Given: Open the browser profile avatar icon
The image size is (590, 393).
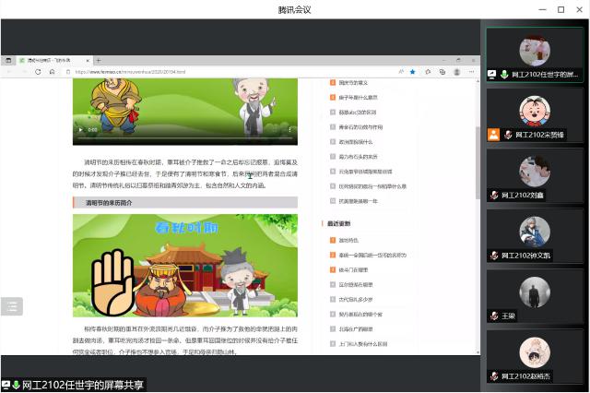Looking at the screenshot, I should pos(457,72).
